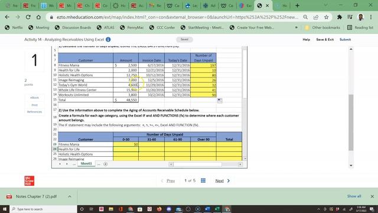Open the Chrome profile avatar

[x=361, y=17]
